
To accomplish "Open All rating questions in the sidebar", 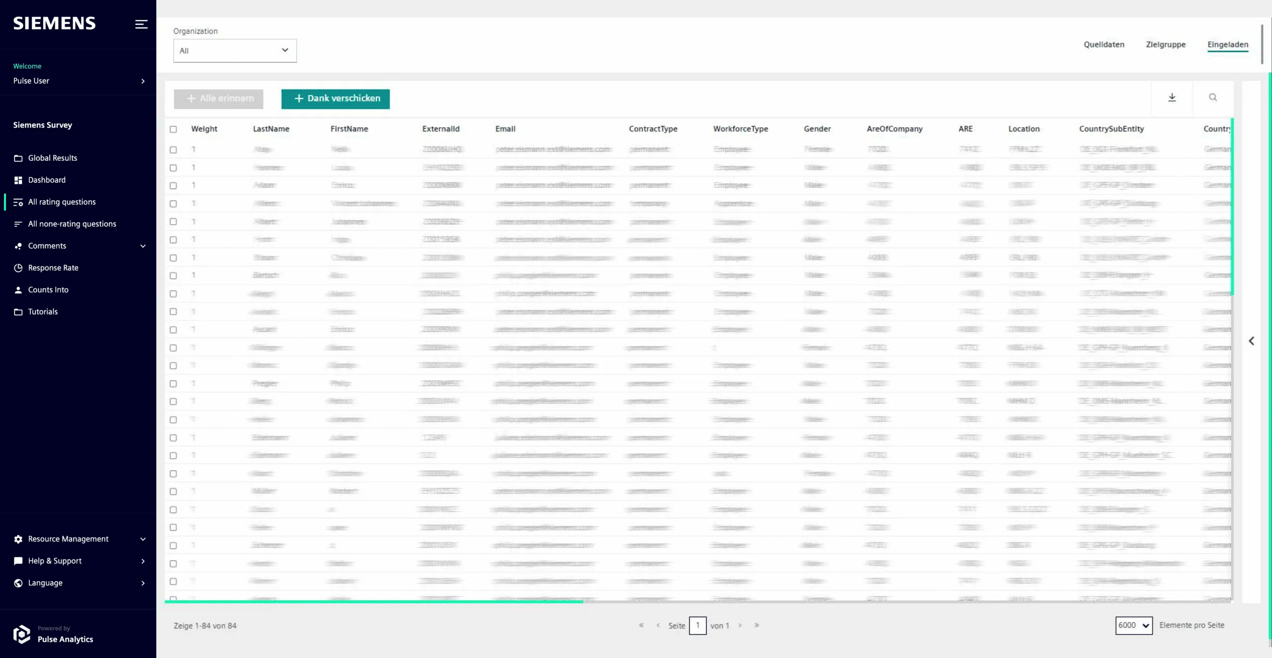I will click(62, 202).
